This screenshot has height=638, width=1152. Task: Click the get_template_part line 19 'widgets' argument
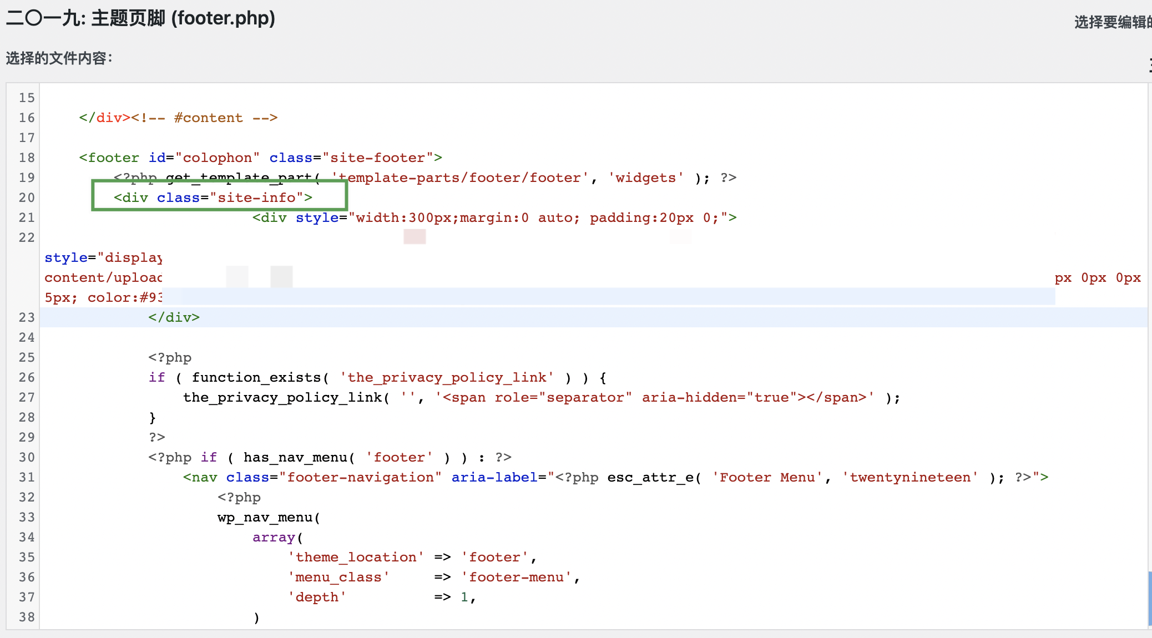tap(646, 178)
